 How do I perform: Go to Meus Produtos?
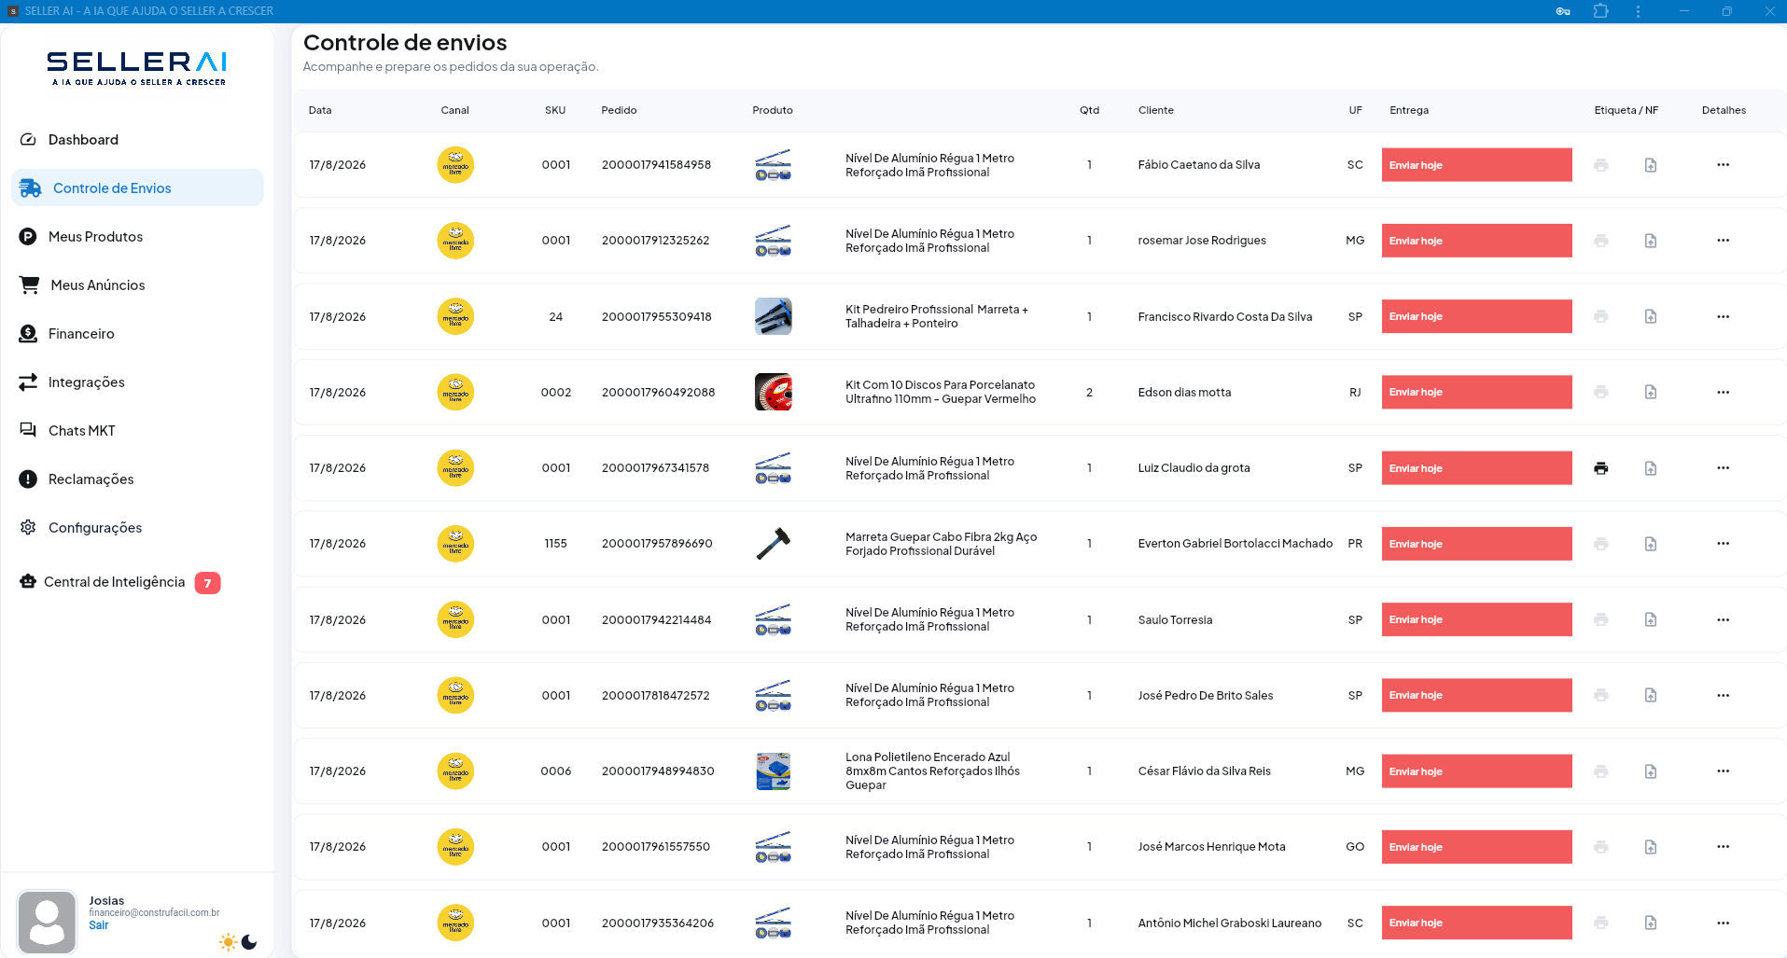tap(95, 237)
